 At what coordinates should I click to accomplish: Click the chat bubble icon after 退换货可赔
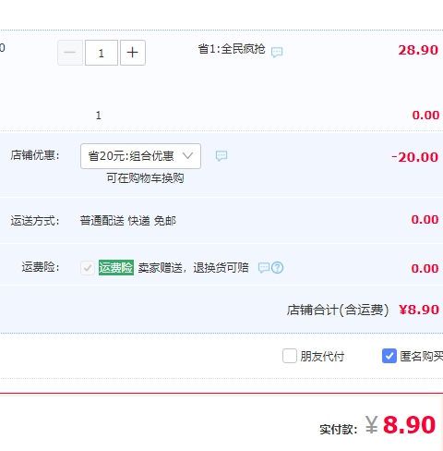(x=264, y=268)
